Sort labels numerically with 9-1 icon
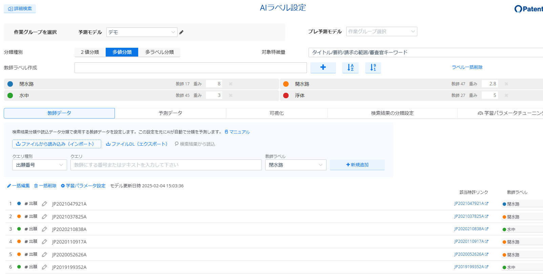Screen dimensions: 543x276 (373, 67)
